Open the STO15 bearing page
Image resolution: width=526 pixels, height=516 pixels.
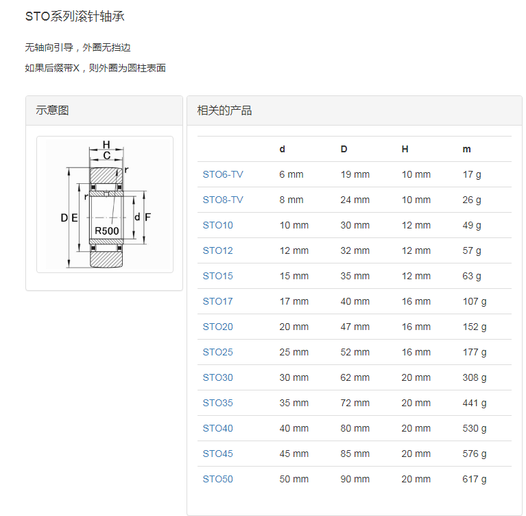pos(217,276)
